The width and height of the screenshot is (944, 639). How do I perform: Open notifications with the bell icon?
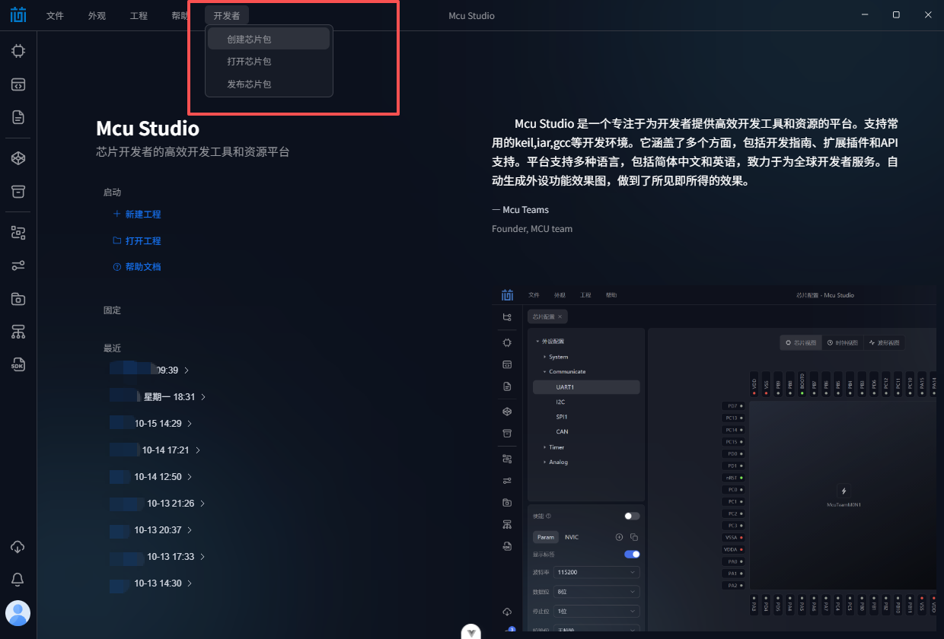pyautogui.click(x=18, y=580)
